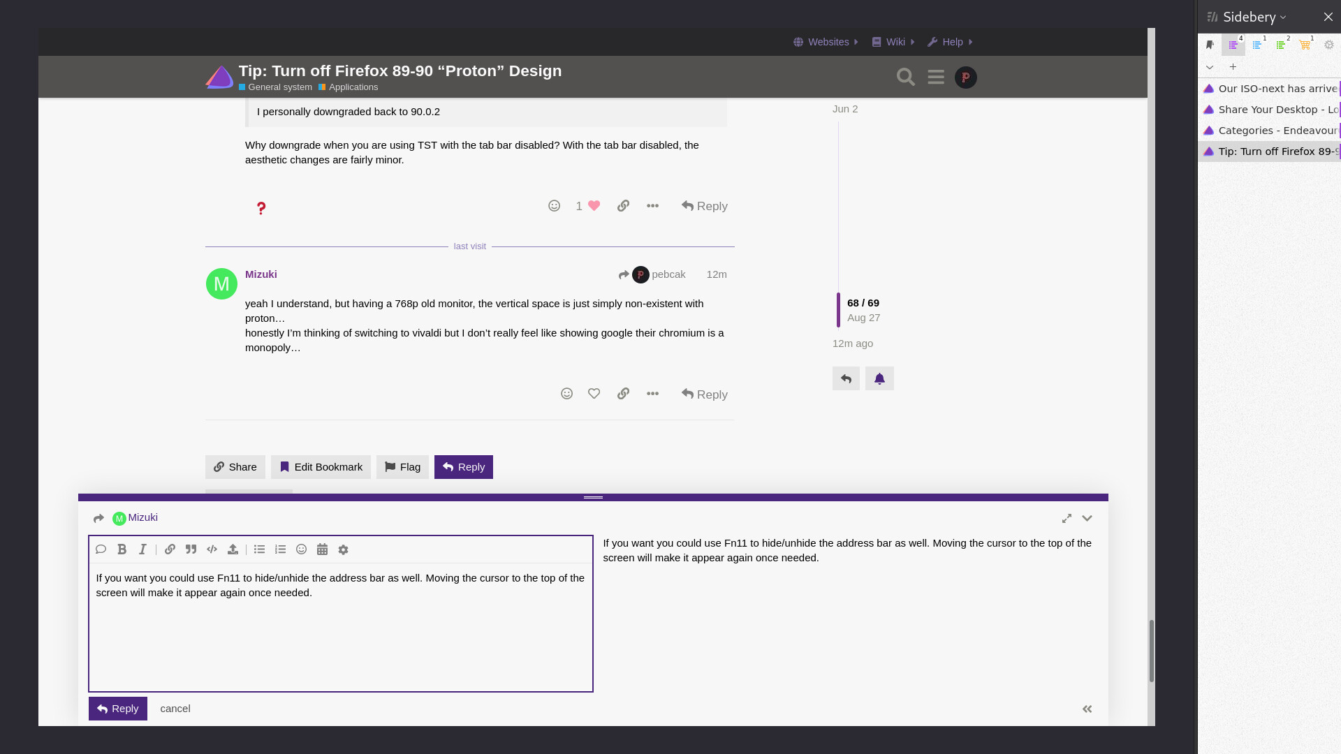1341x754 pixels.
Task: Click the topic timeline 68 / 69 scroller
Action: click(x=858, y=310)
